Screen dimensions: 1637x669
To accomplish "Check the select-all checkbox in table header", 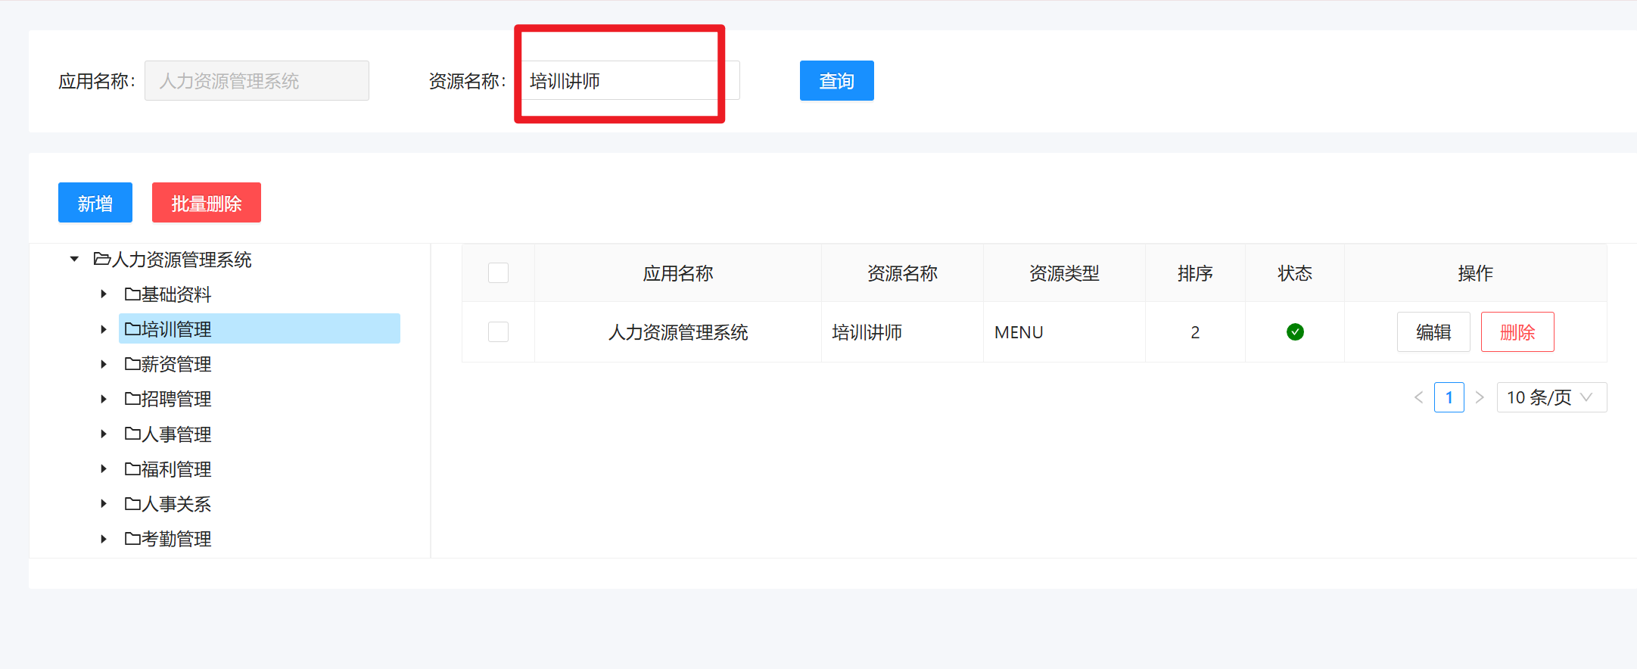I will pos(498,272).
